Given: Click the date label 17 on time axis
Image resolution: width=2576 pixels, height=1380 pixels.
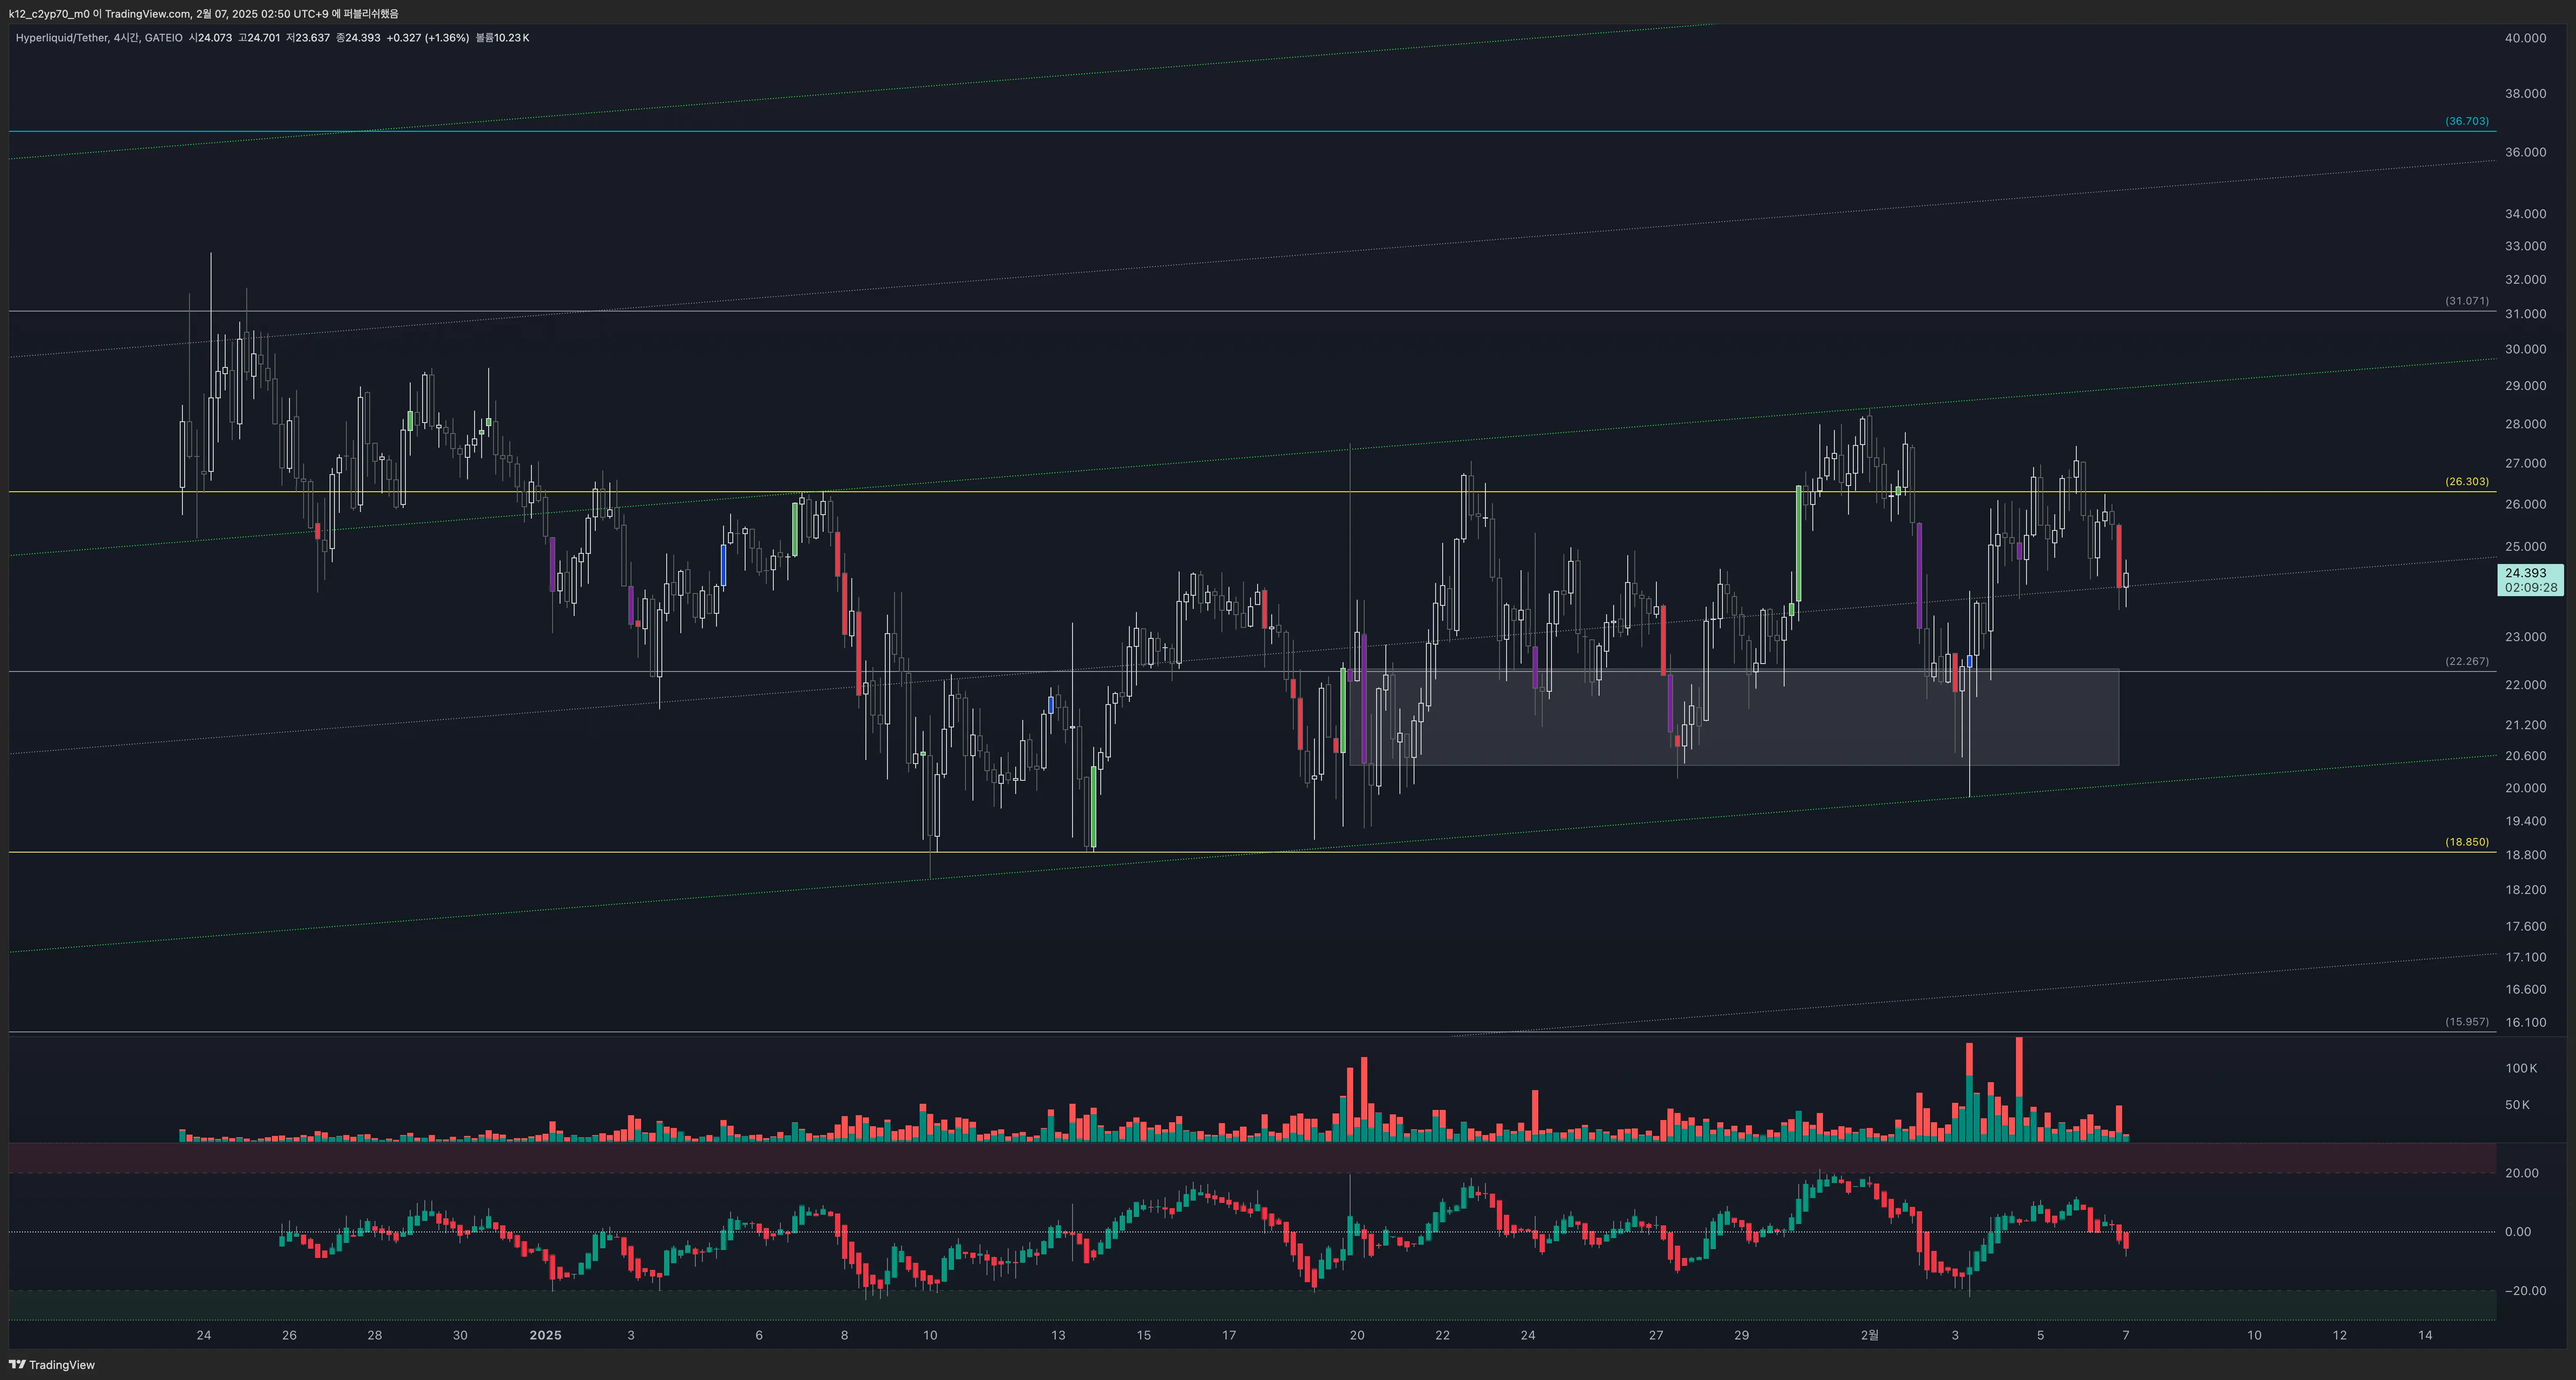Looking at the screenshot, I should (1229, 1336).
